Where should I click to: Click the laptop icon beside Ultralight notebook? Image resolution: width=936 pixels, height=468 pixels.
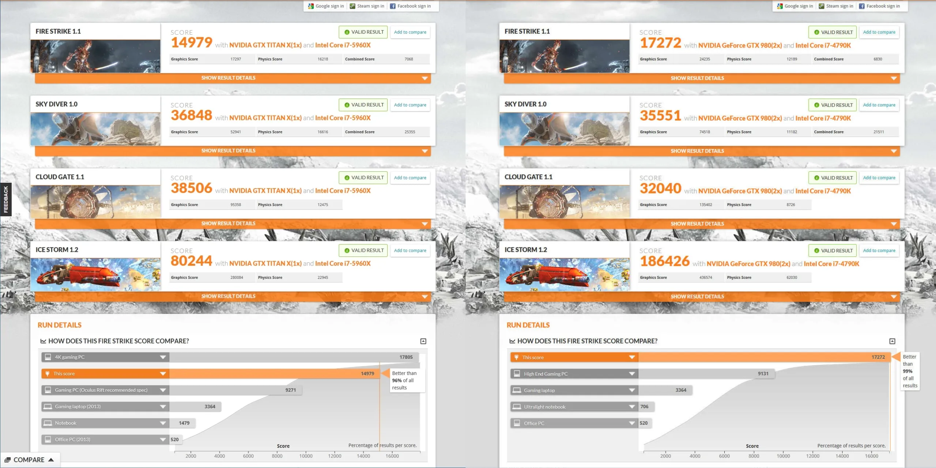point(517,407)
